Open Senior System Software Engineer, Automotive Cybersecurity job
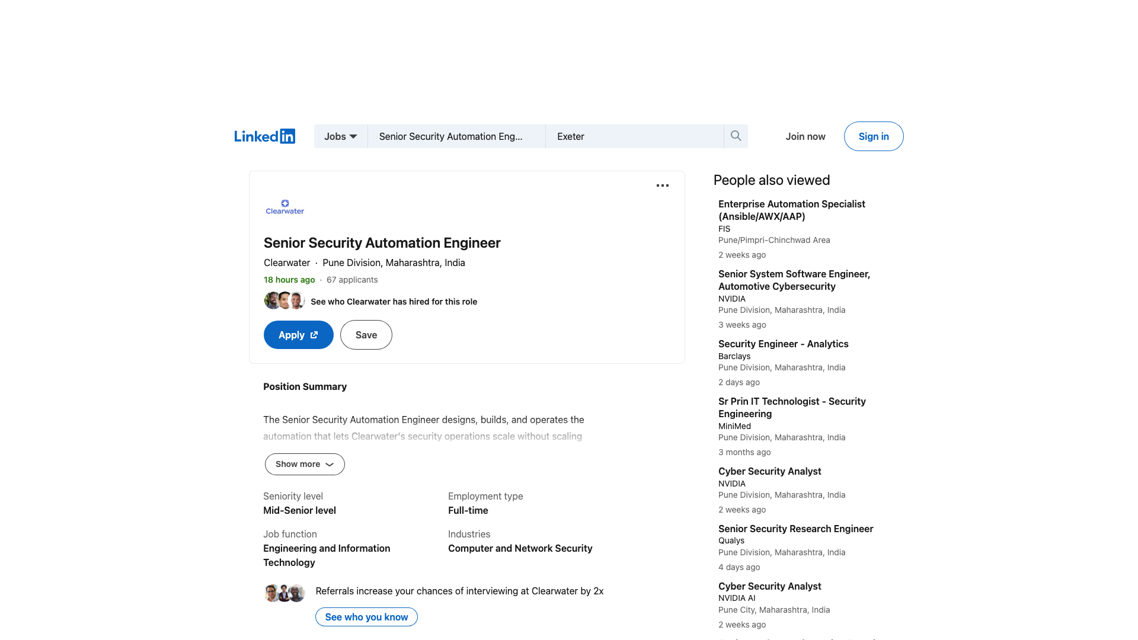1138x640 pixels. pos(794,280)
